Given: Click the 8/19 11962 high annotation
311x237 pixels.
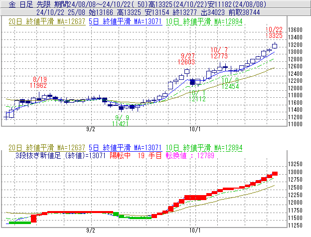Looking at the screenshot, I should pyautogui.click(x=38, y=82).
